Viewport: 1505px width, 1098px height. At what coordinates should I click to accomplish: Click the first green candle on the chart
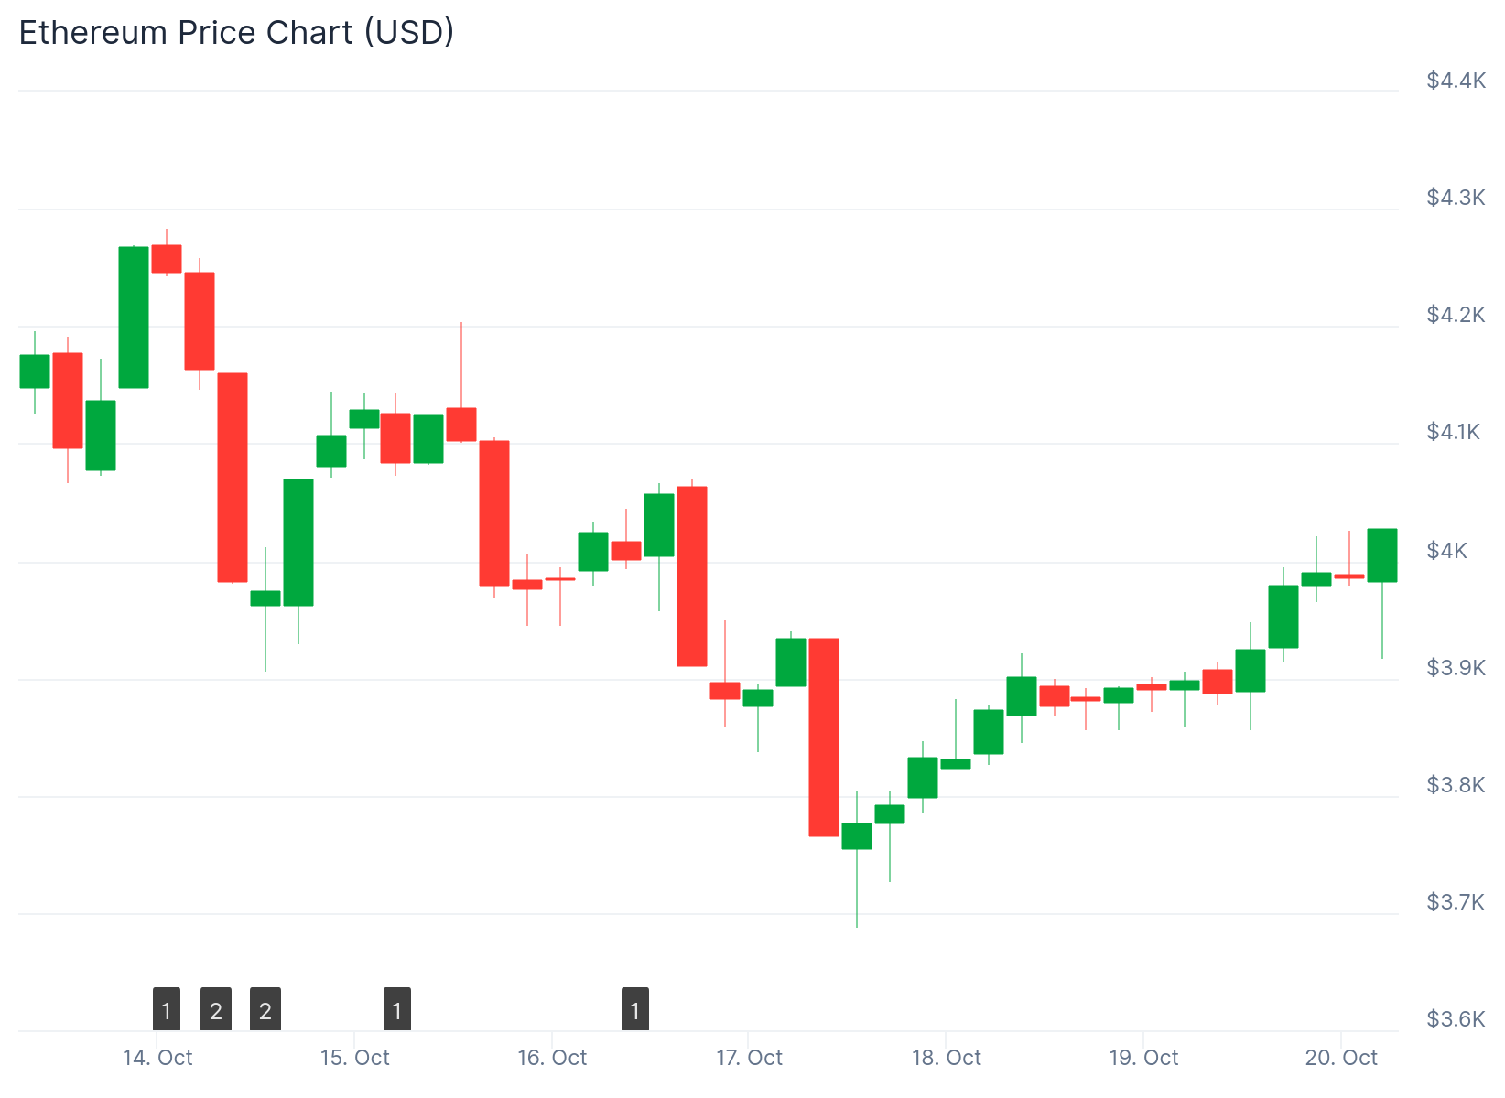pyautogui.click(x=35, y=371)
